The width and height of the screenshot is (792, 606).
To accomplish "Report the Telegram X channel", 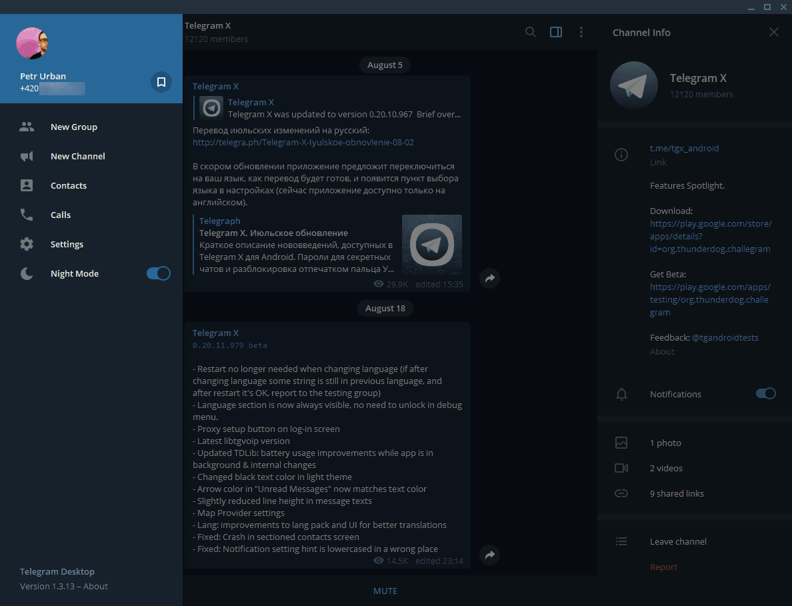I will click(x=663, y=566).
